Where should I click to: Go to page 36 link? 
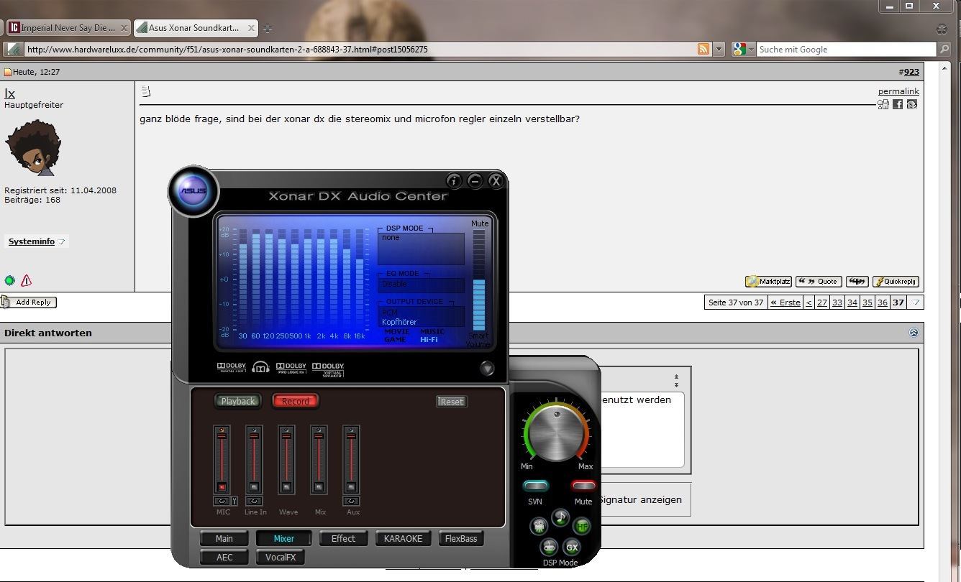click(x=882, y=302)
